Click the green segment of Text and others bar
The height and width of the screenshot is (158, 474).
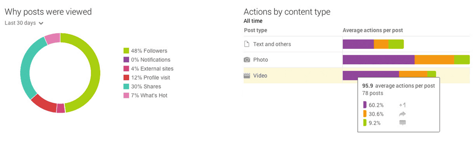coord(396,44)
